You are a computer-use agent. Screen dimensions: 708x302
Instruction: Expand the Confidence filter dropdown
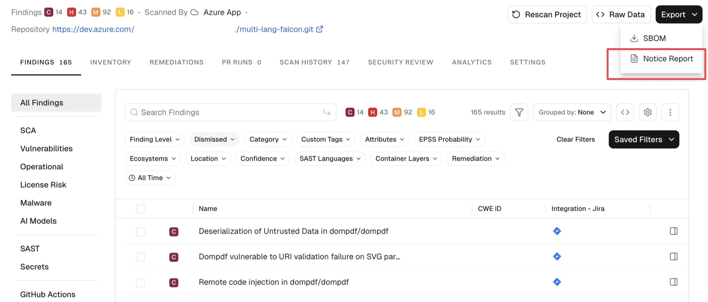click(263, 159)
